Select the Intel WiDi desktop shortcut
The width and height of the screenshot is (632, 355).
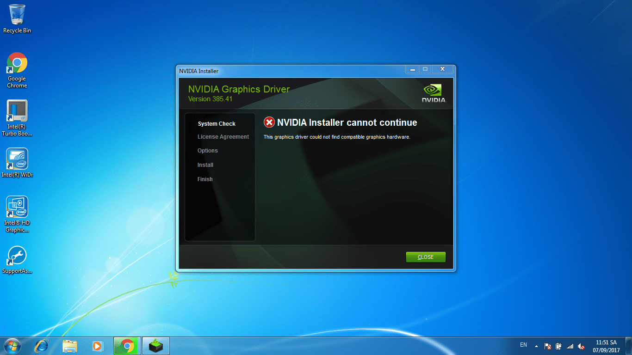point(17,163)
